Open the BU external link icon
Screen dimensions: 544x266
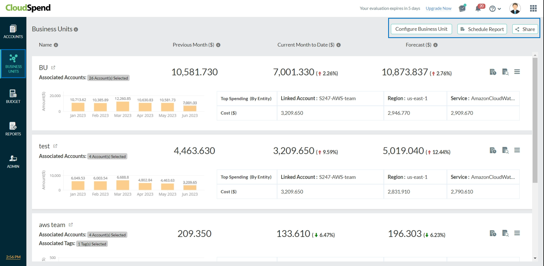coord(53,67)
